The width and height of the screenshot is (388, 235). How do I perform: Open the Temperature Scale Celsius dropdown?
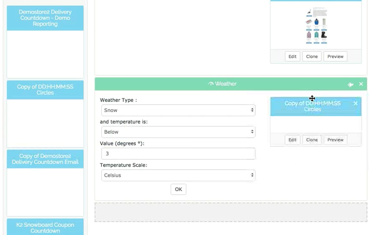pos(178,175)
